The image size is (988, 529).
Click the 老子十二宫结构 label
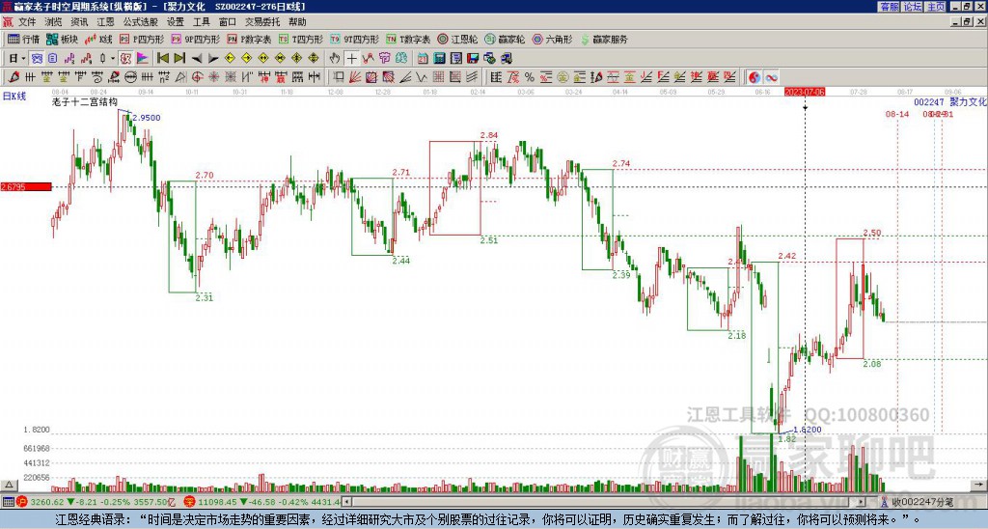[85, 101]
